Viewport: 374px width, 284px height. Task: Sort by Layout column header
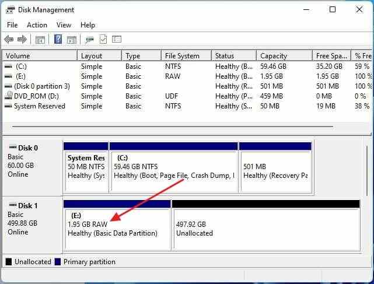(x=99, y=56)
